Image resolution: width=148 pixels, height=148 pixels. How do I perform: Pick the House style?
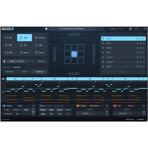pyautogui.click(x=25, y=53)
